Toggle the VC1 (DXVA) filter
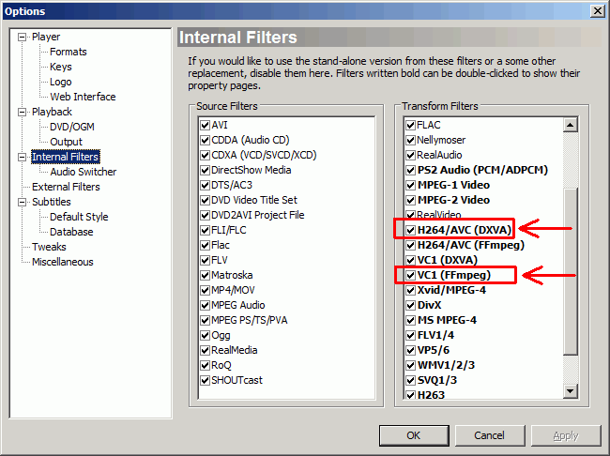Screen dimensions: 610x456 (410, 260)
